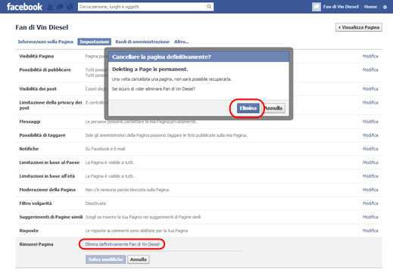393x279 pixels.
Task: Click Modifica for Possibilità di pubblicare
Action: coord(370,70)
